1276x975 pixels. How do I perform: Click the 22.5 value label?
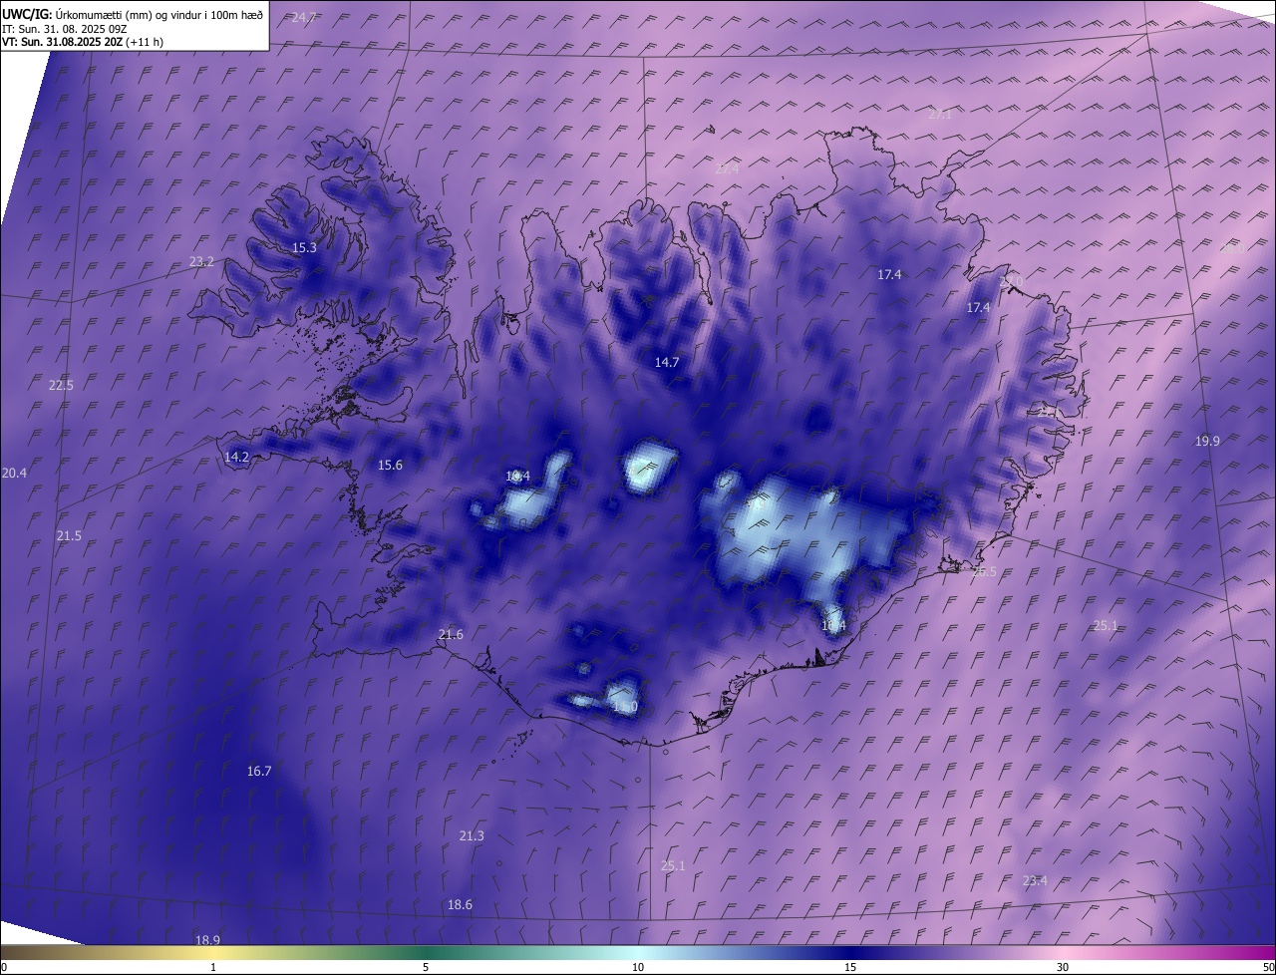[x=61, y=385]
